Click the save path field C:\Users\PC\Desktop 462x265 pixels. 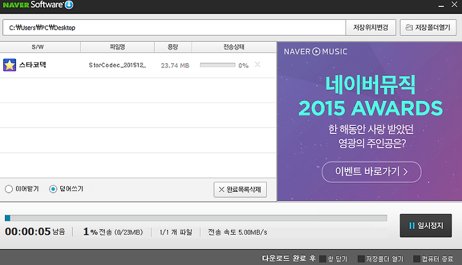[174, 28]
